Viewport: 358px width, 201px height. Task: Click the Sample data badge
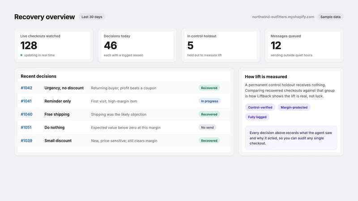tap(330, 17)
